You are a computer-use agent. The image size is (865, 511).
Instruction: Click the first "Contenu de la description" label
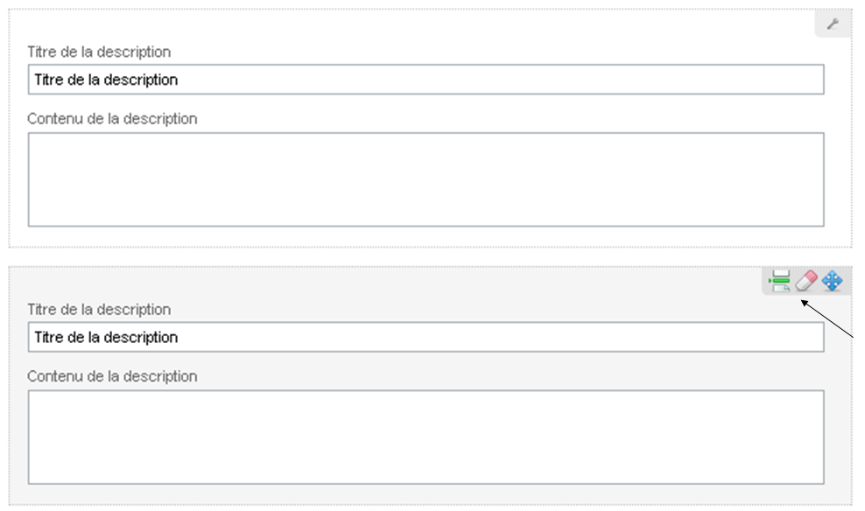[x=112, y=118]
